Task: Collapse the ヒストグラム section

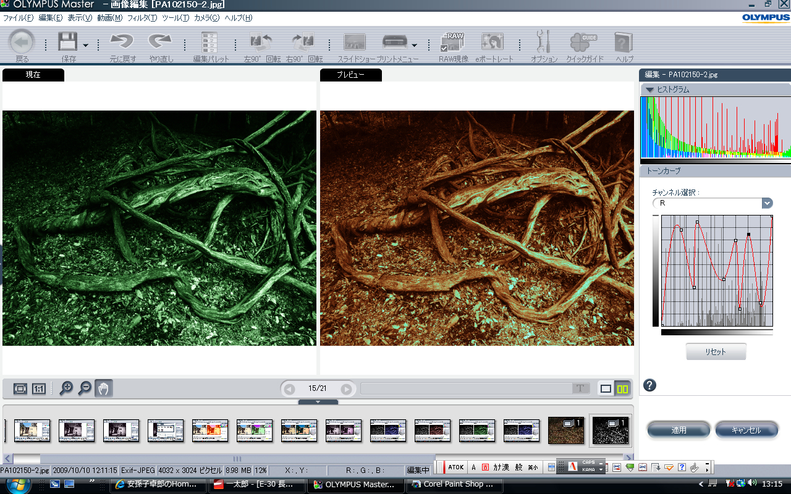Action: tap(649, 90)
